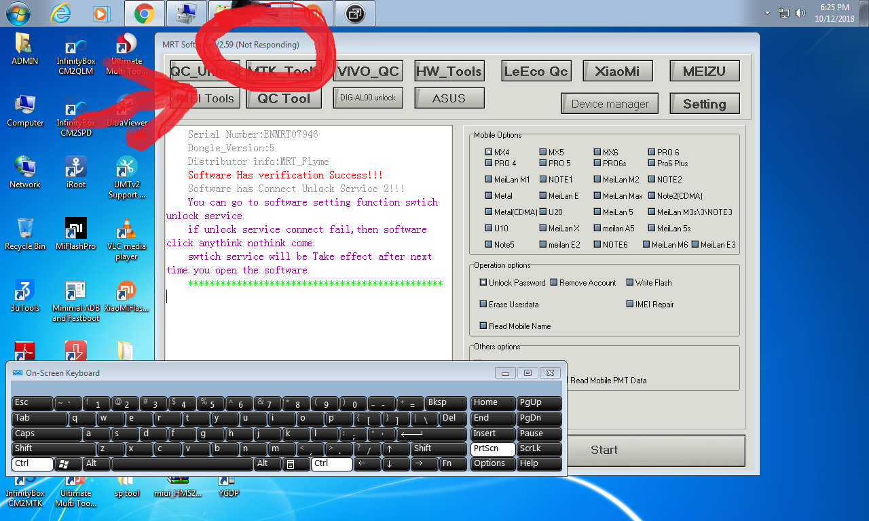The image size is (869, 521).
Task: Click the taskbar clock showing 6:25 PM
Action: pyautogui.click(x=836, y=13)
